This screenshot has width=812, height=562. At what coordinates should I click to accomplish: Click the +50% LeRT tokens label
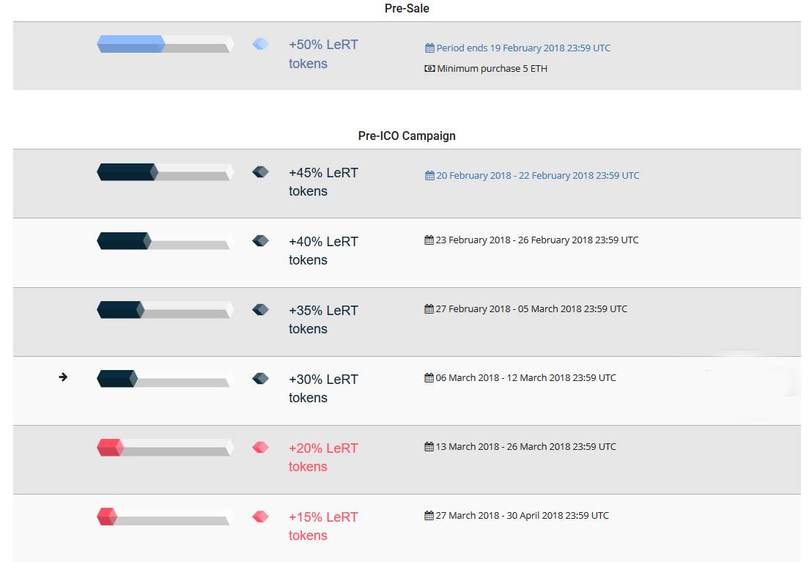[x=323, y=54]
